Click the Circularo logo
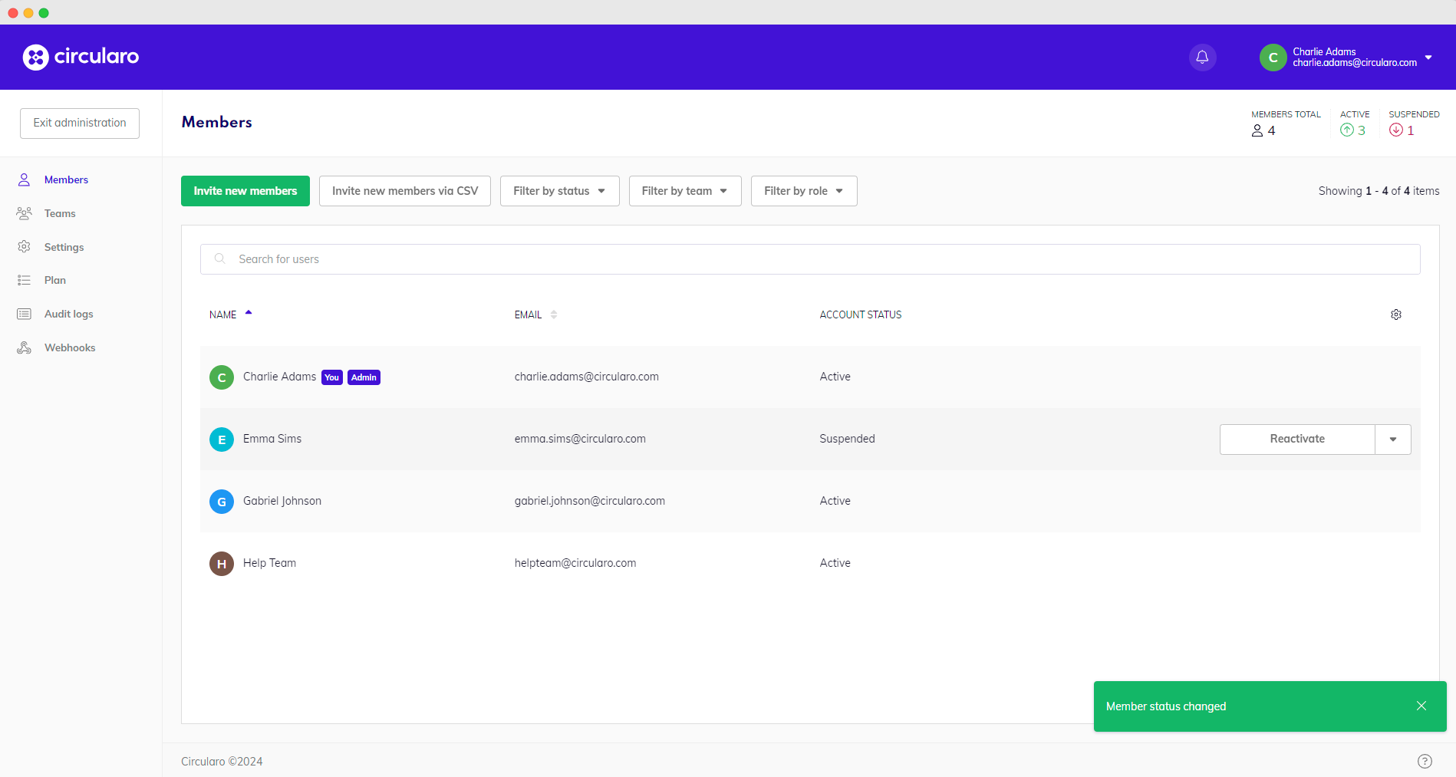Viewport: 1456px width, 777px height. (x=81, y=57)
